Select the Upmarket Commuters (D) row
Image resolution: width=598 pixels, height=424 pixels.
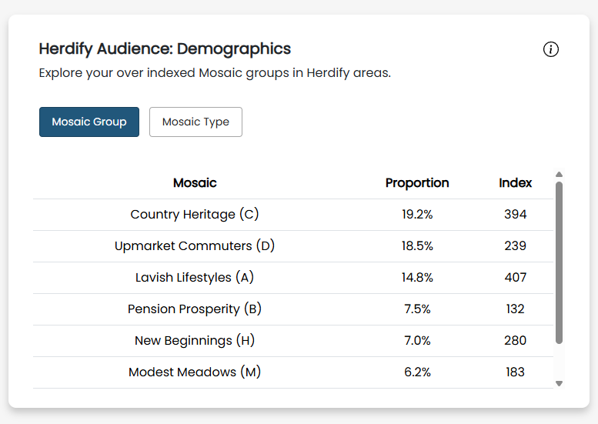tap(195, 246)
